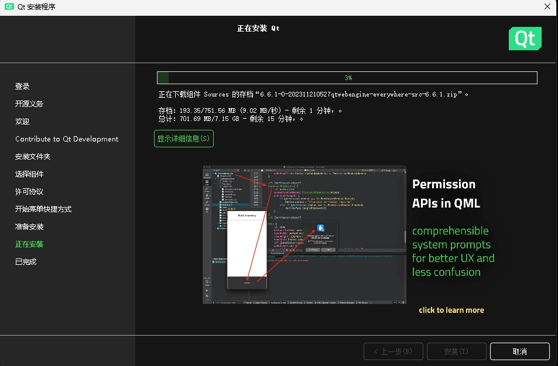Open 显示详细信息(S) to show download details

[183, 139]
